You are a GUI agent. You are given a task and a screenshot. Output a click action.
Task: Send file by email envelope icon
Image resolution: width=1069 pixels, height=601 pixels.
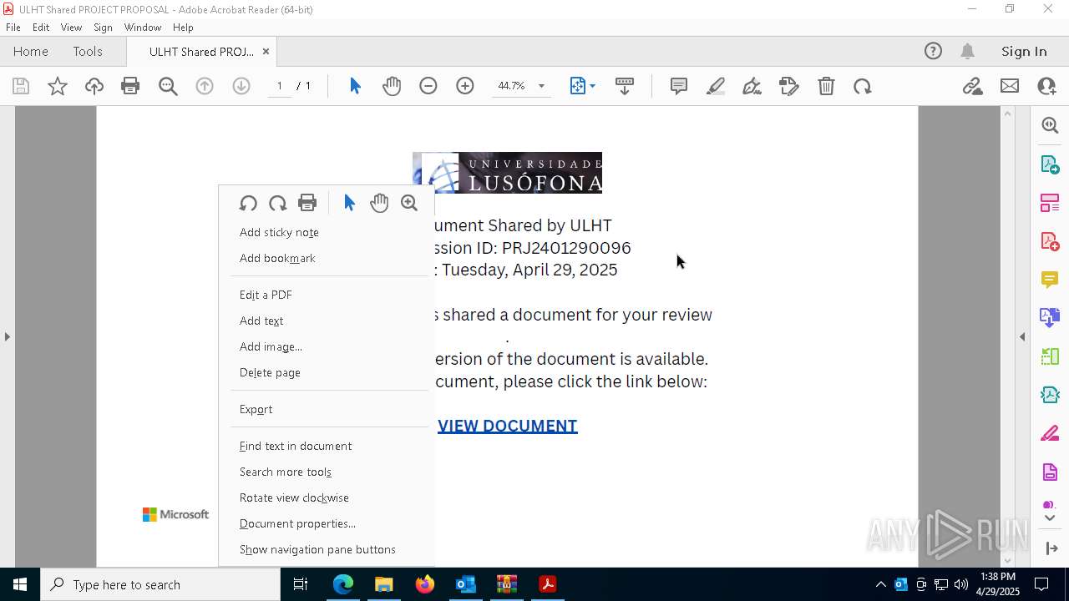tap(1010, 86)
